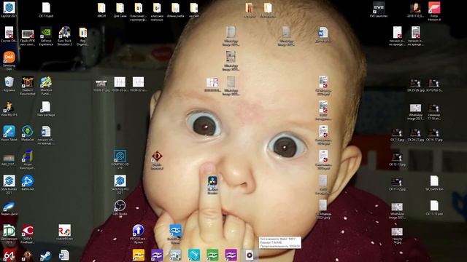The height and width of the screenshot is (262, 467).
Task: Click the Классическая хореография folder
Action: (138, 8)
